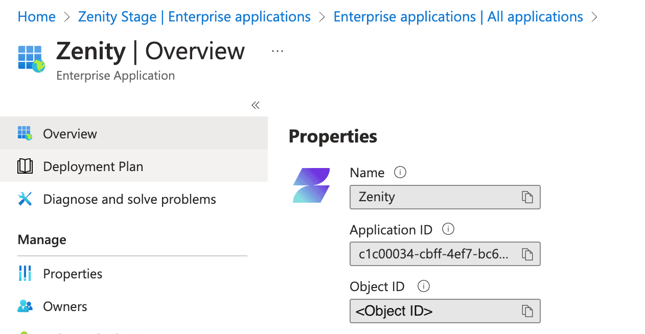Image resolution: width=645 pixels, height=334 pixels.
Task: Click the Overview grid icon in sidebar
Action: click(25, 133)
